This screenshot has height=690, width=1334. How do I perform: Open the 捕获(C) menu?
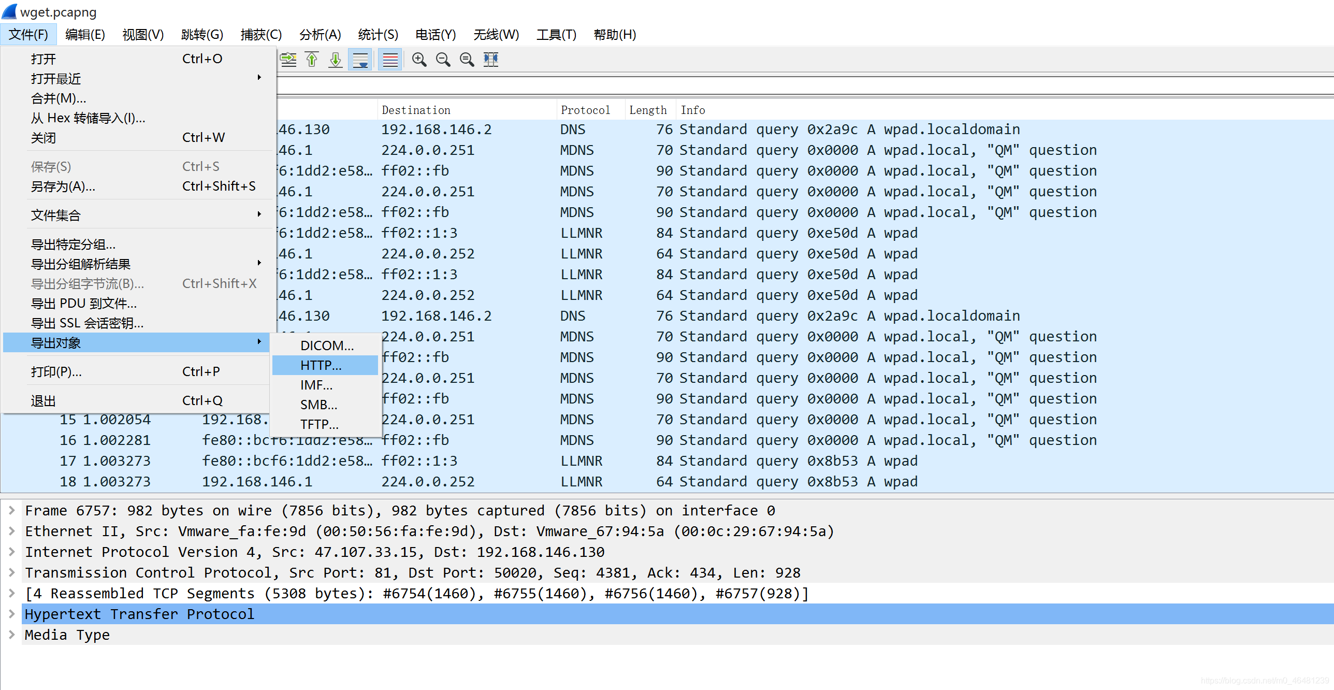[x=261, y=35]
